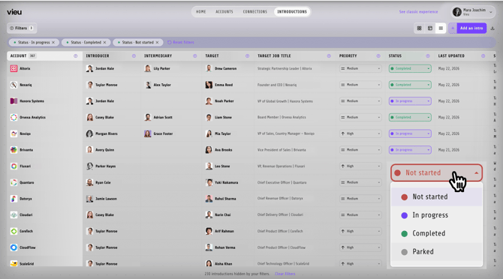
Task: Expand Completed status dropdown for Nexariq
Action: (x=410, y=85)
